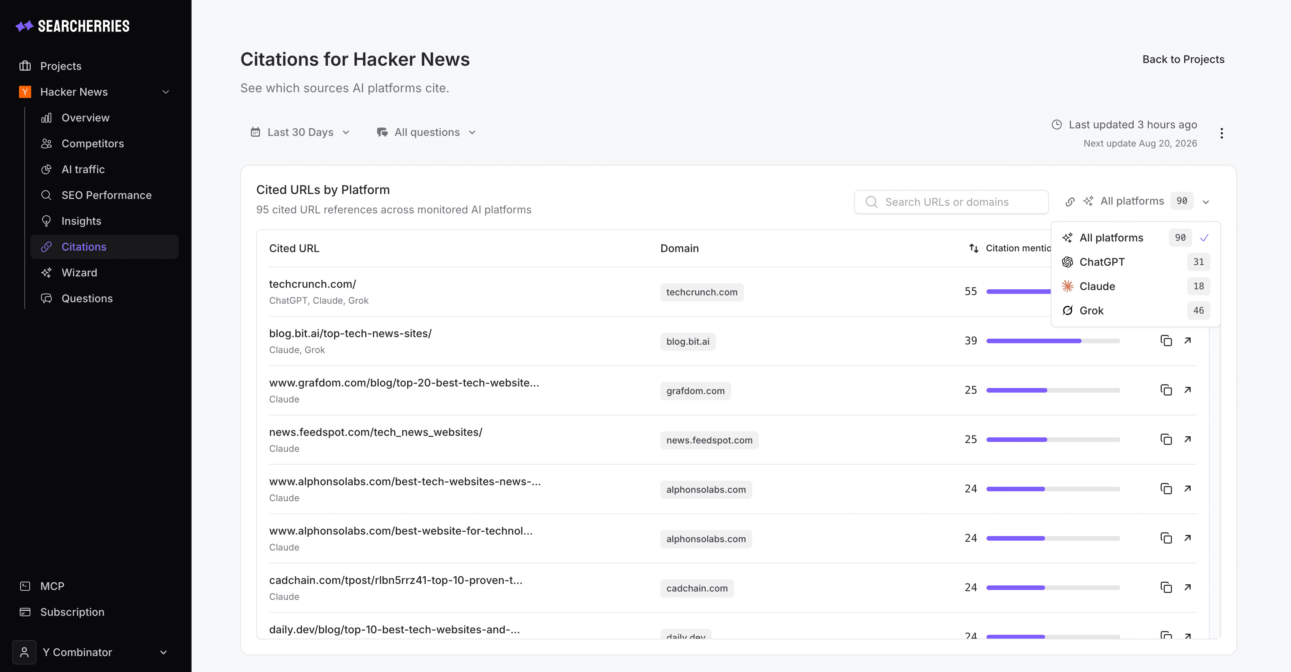1291x672 pixels.
Task: Click the Y Combinator user avatar icon
Action: pyautogui.click(x=24, y=653)
